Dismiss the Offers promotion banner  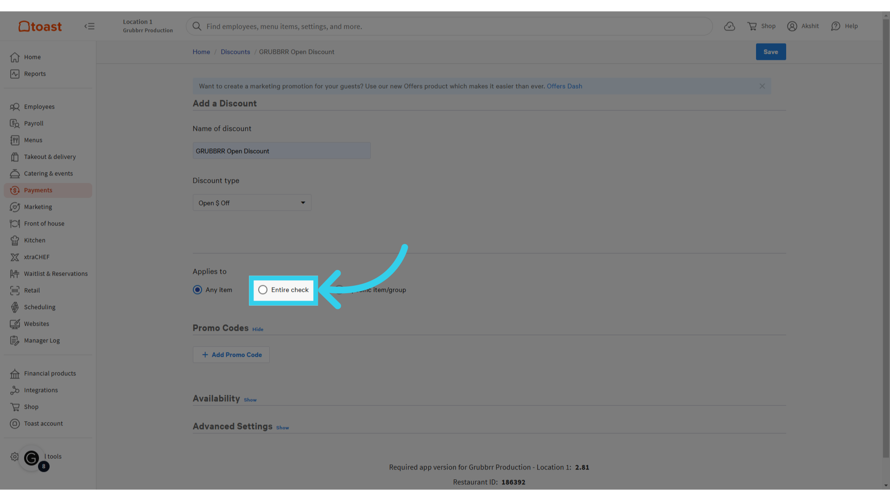(762, 86)
